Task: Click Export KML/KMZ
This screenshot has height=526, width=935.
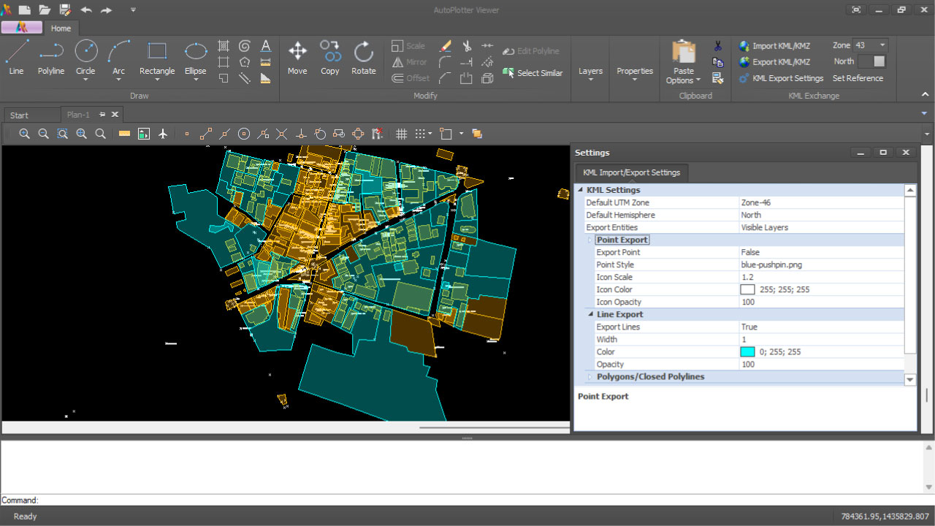Action: coord(774,62)
